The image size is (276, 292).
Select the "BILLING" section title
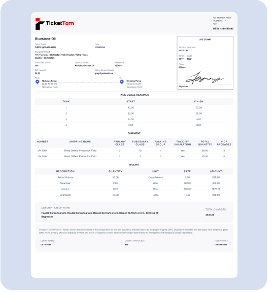click(134, 165)
